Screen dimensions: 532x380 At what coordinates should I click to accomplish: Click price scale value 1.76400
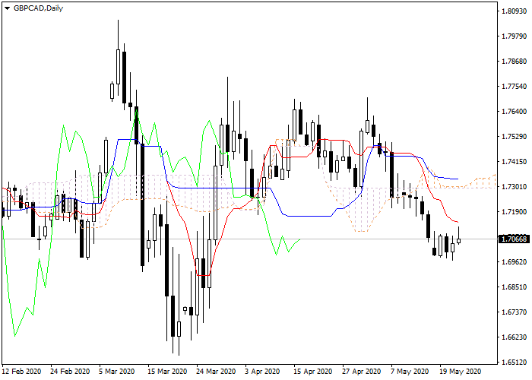tap(514, 112)
